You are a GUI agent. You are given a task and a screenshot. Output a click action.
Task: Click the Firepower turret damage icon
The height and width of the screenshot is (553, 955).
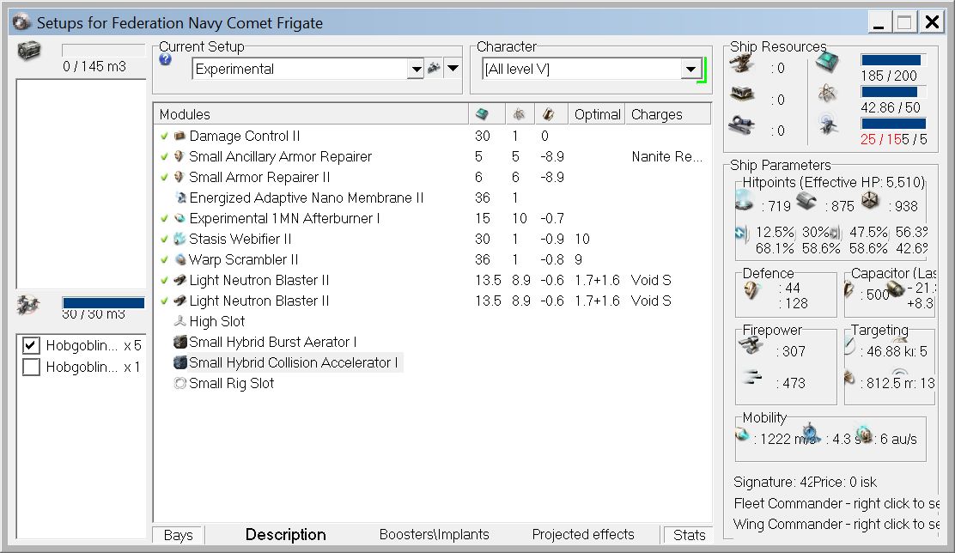[751, 346]
